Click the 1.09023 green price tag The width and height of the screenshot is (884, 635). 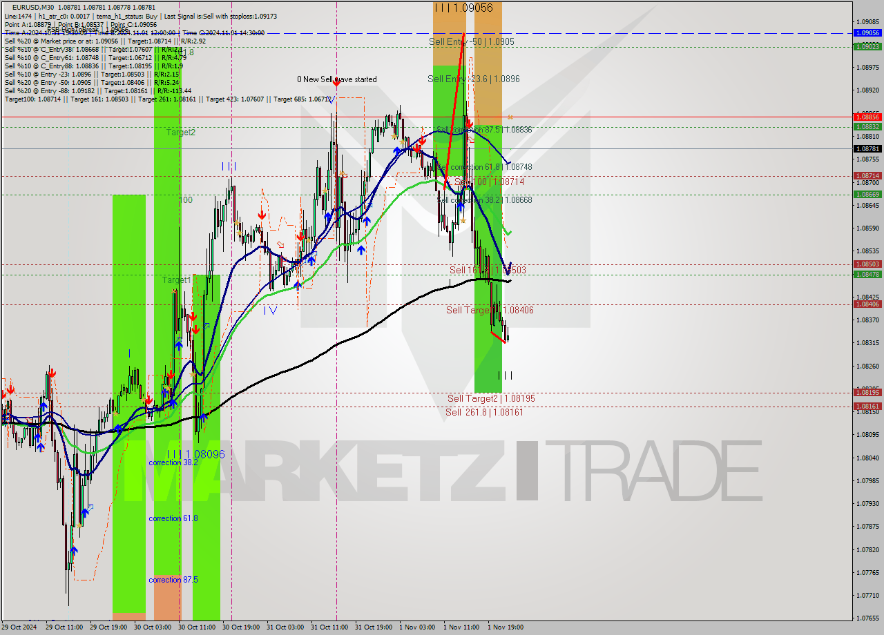click(x=867, y=46)
